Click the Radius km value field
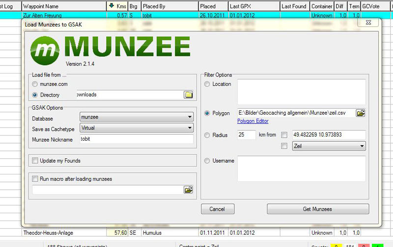393x247 pixels. click(x=247, y=135)
